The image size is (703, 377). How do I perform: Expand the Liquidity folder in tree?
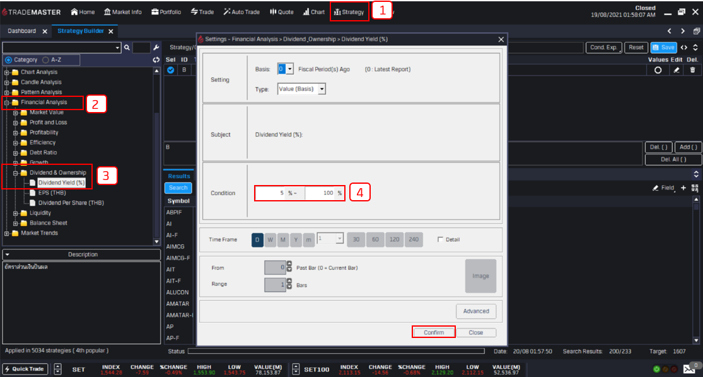pyautogui.click(x=16, y=213)
